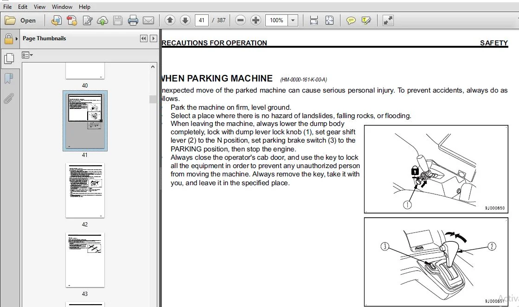Click the 'SAFETY' page header text
Viewport: 519px width, 307px height.
click(x=494, y=43)
